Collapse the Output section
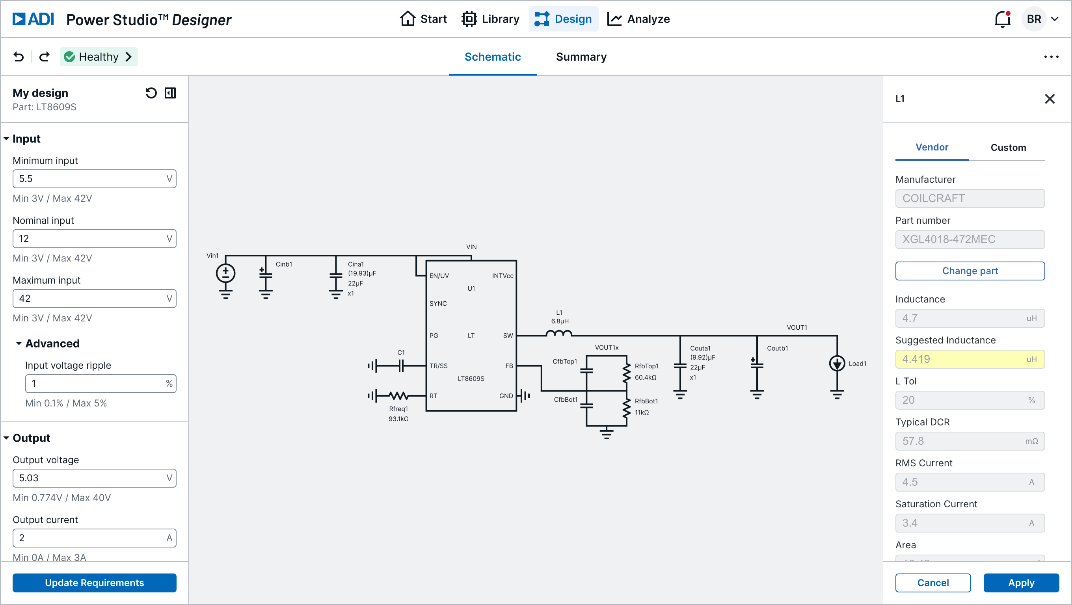Image resolution: width=1072 pixels, height=605 pixels. tap(6, 438)
